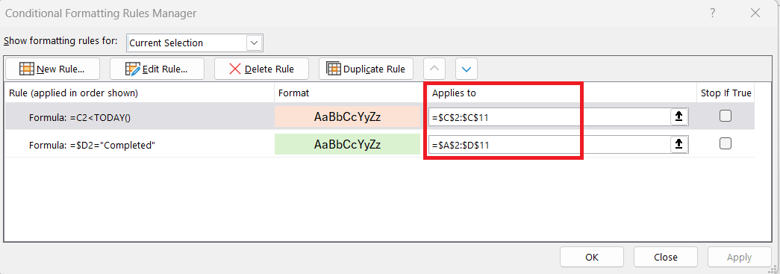Click the Close button at bottom
780x274 pixels.
pos(666,257)
